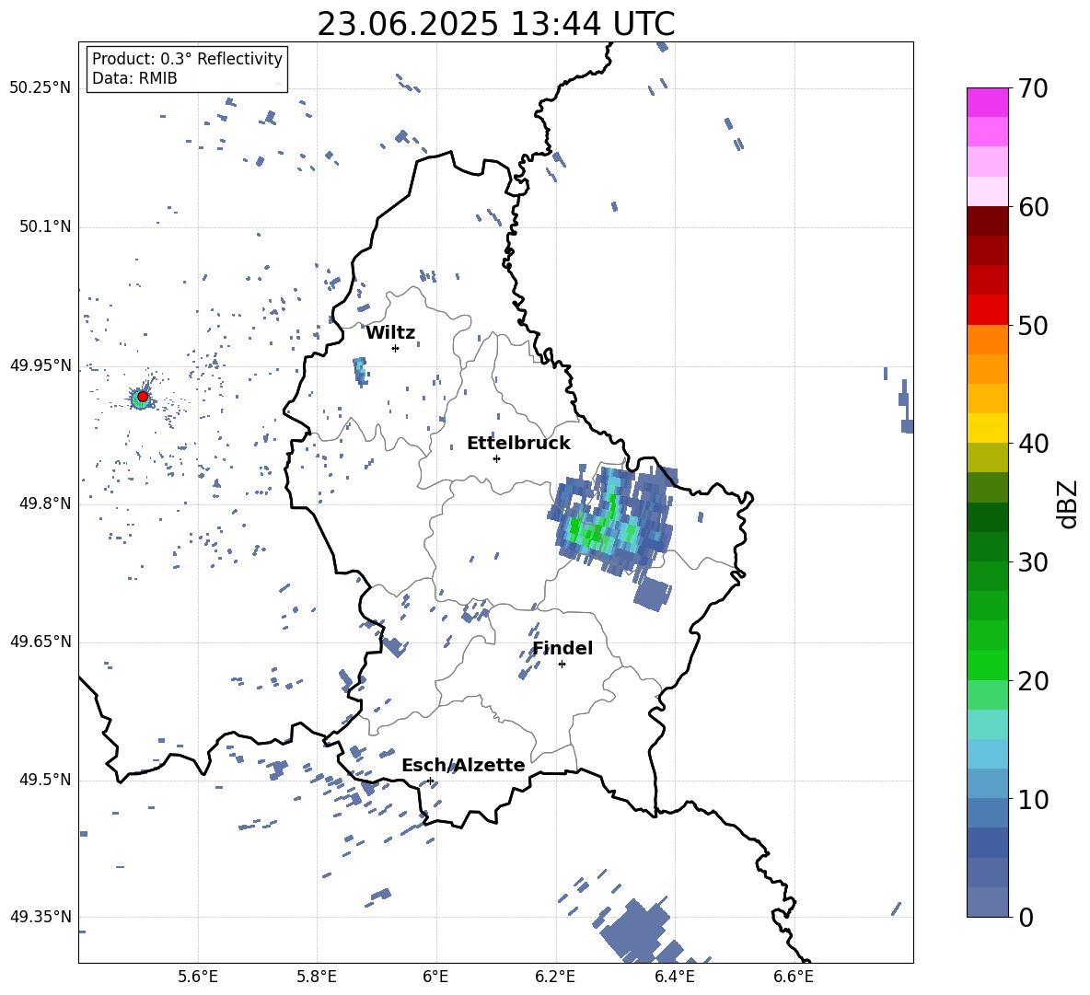The height and width of the screenshot is (995, 1090).
Task: Click the cross marker below Findel
Action: coord(562,665)
